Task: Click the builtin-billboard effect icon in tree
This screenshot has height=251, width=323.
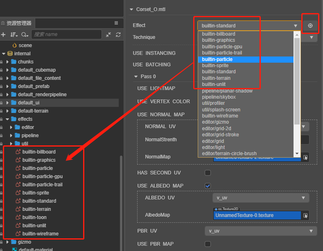Action: (x=18, y=152)
